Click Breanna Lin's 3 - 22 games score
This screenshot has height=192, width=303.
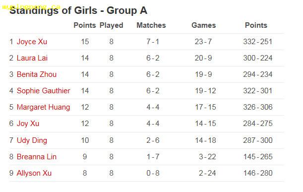(x=207, y=157)
